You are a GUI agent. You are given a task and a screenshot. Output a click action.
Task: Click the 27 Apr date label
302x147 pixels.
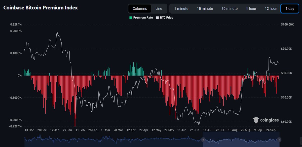click(x=144, y=130)
